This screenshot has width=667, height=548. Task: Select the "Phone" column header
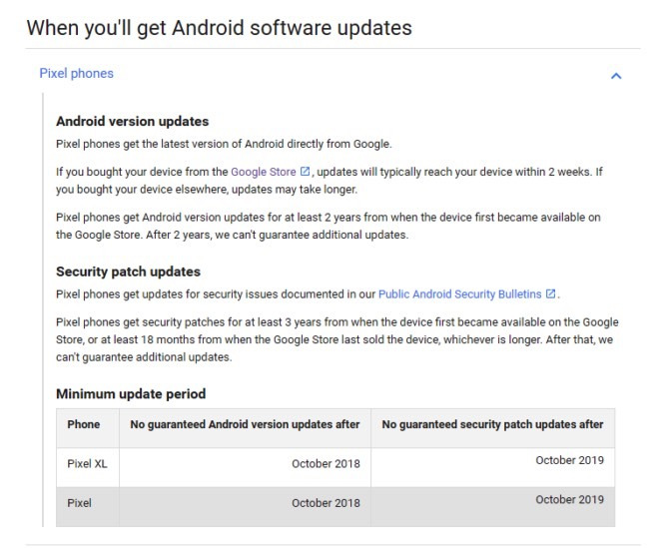(x=84, y=424)
